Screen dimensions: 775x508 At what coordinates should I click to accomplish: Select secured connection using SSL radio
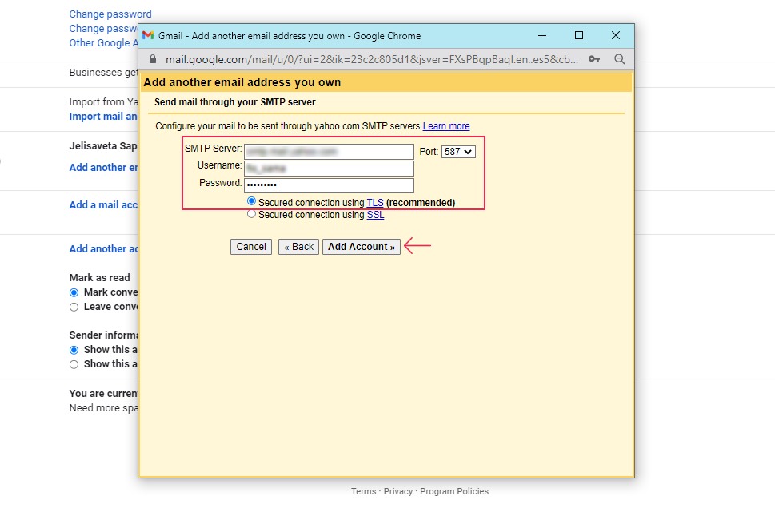[x=252, y=214]
